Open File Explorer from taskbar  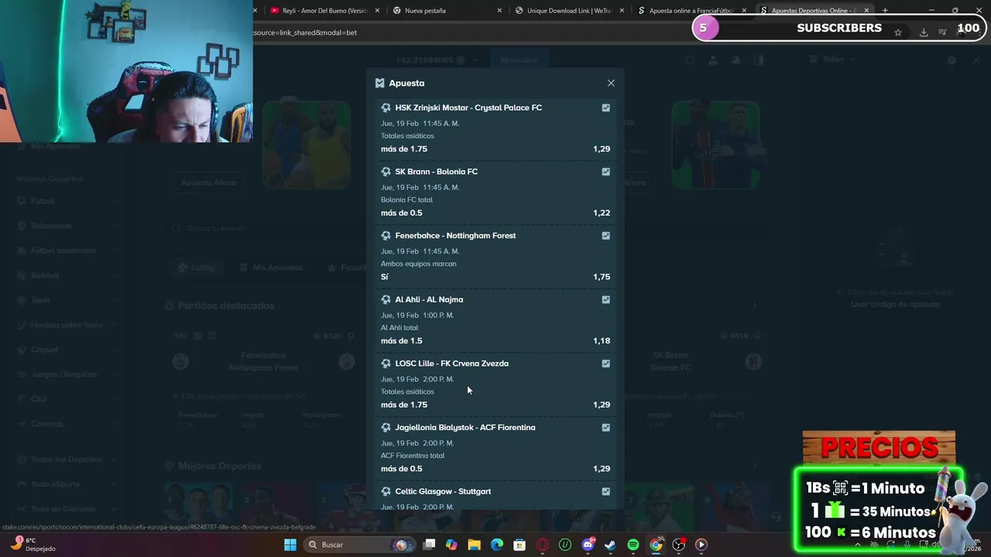(x=474, y=545)
